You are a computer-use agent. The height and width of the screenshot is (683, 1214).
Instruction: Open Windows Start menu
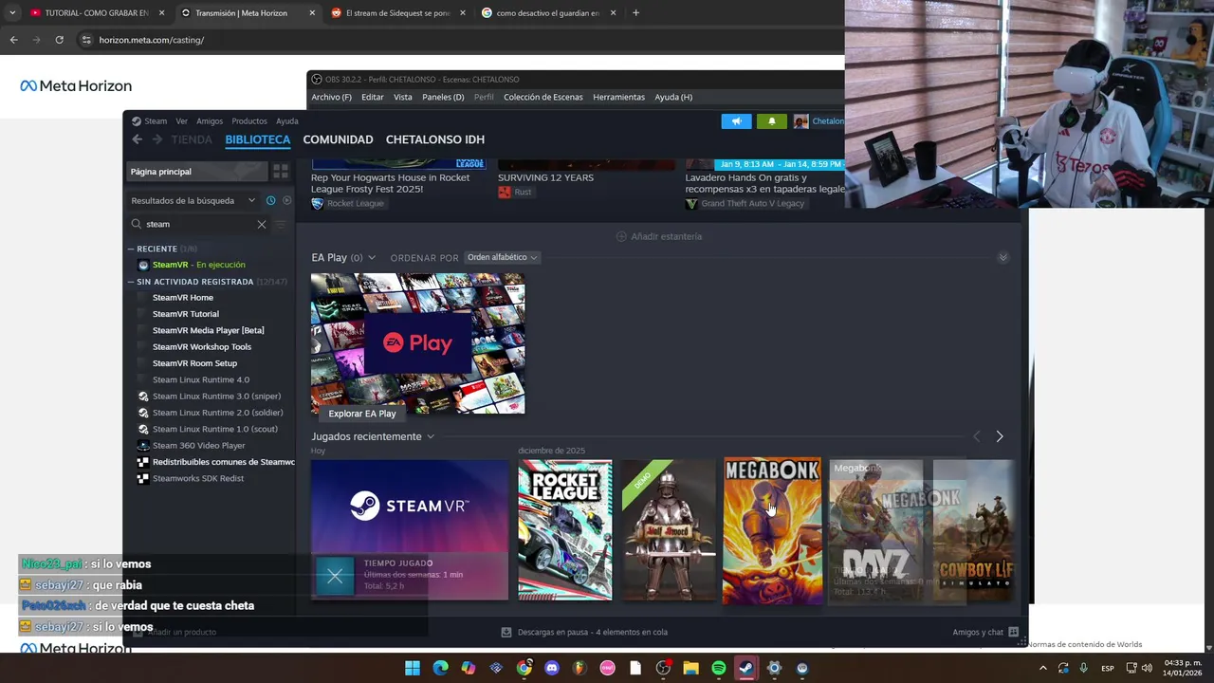[x=413, y=668]
